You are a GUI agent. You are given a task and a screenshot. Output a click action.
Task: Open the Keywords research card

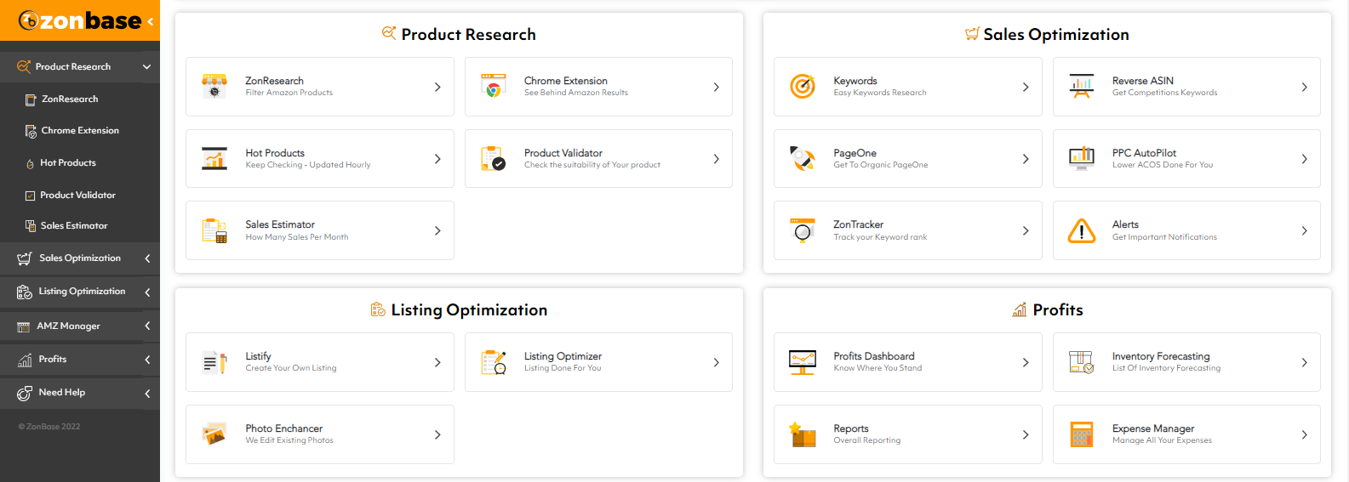click(x=907, y=87)
